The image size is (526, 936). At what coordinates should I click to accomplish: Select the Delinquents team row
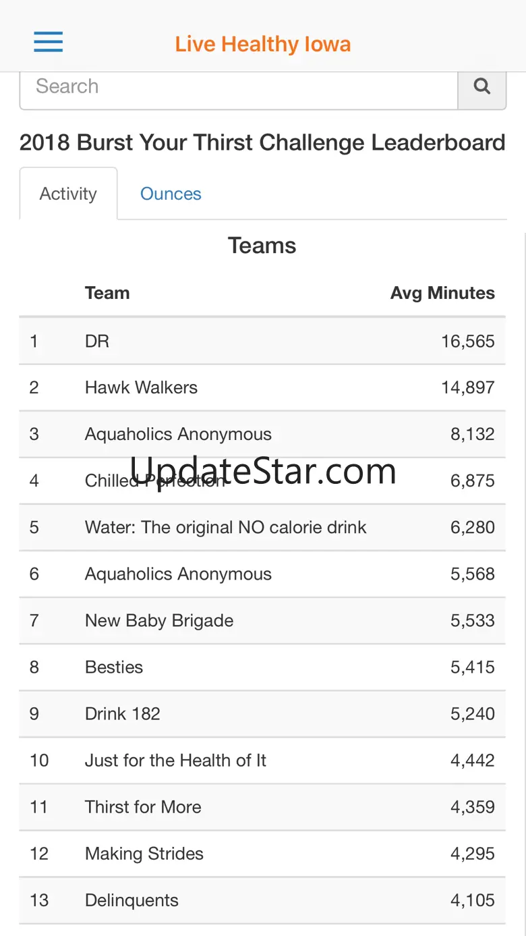point(262,900)
